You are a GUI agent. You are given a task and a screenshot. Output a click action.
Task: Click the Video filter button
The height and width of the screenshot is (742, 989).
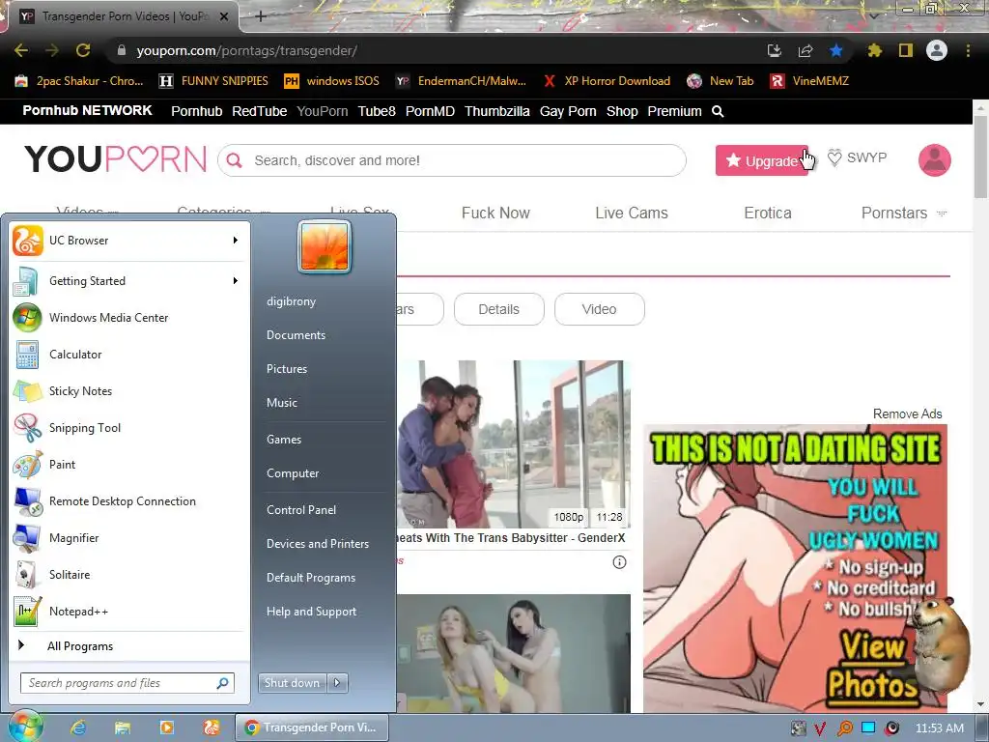pos(599,309)
